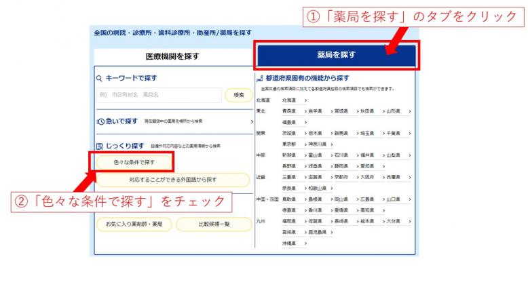The image size is (528, 297).
Task: Select 高知県 prefecture link
Action: coord(373,210)
